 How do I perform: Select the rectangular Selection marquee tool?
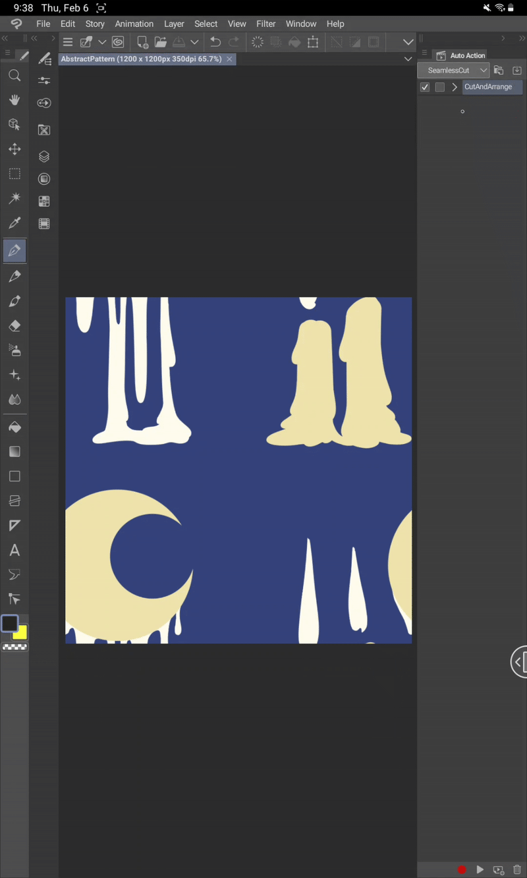[x=14, y=174]
